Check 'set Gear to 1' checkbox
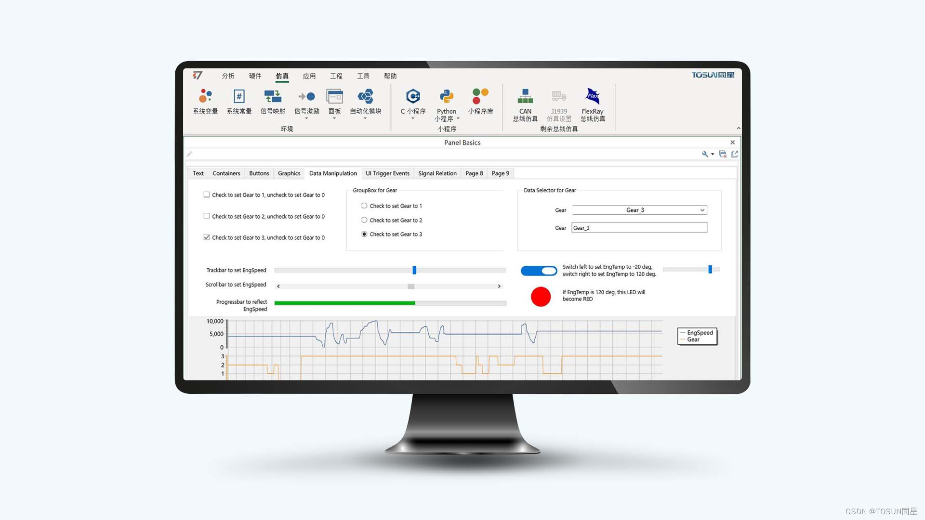Image resolution: width=925 pixels, height=520 pixels. point(207,195)
